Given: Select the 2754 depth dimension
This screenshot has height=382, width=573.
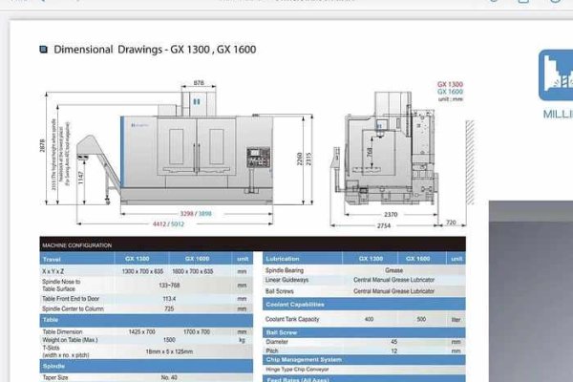Looking at the screenshot, I should click(384, 226).
